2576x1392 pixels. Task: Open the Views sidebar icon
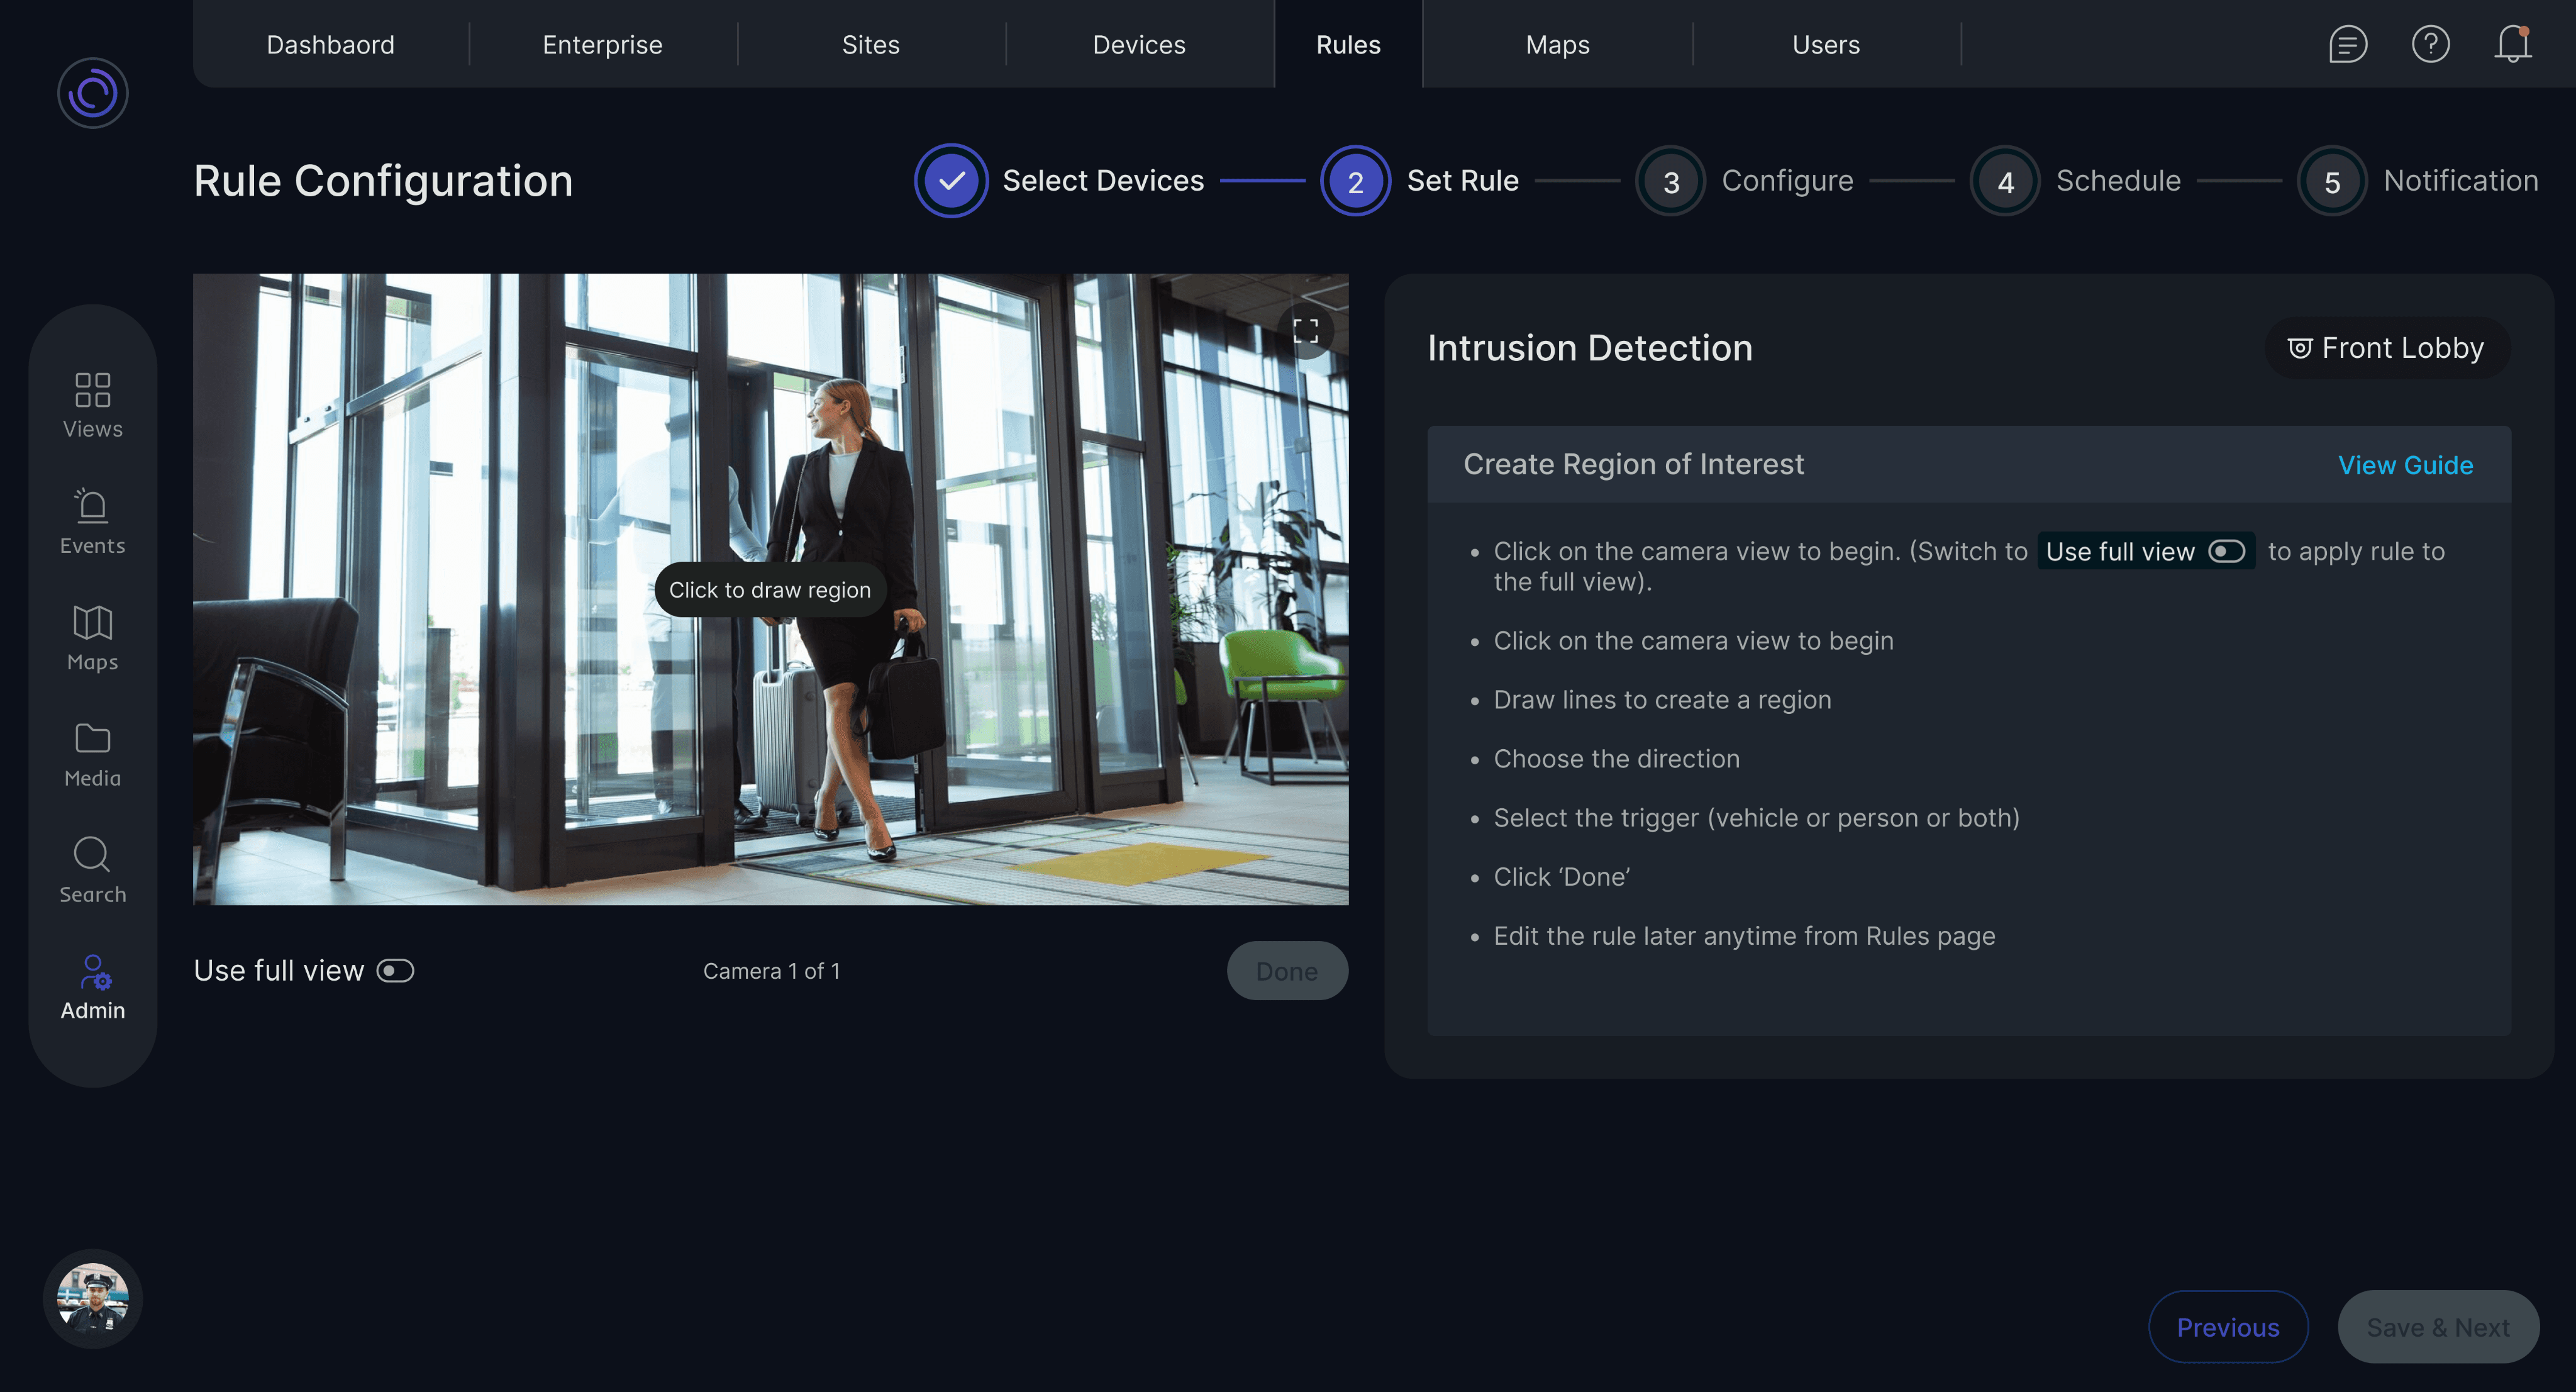click(92, 391)
